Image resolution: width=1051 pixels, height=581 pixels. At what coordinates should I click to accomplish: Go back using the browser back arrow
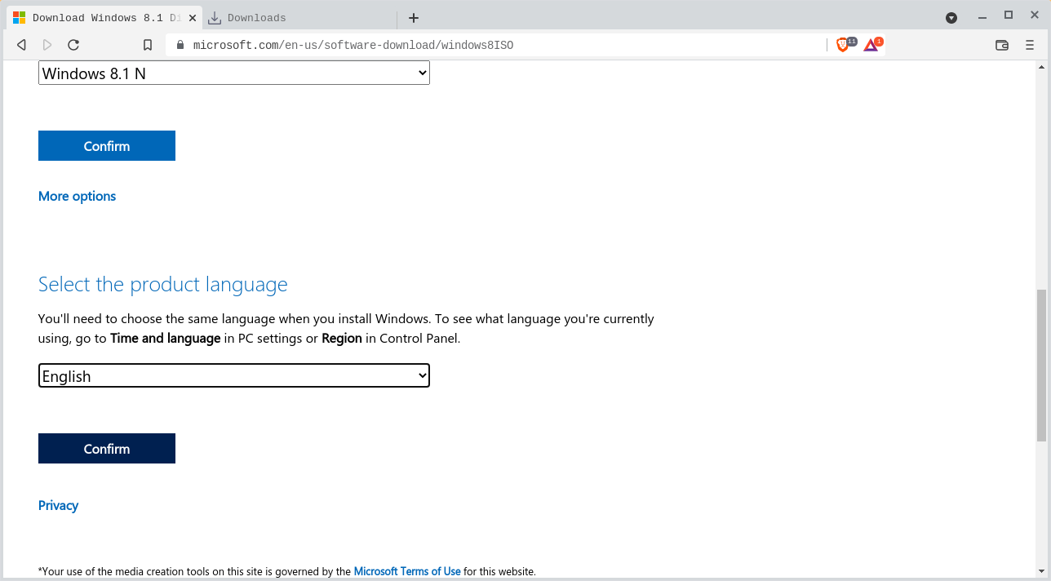pos(22,45)
